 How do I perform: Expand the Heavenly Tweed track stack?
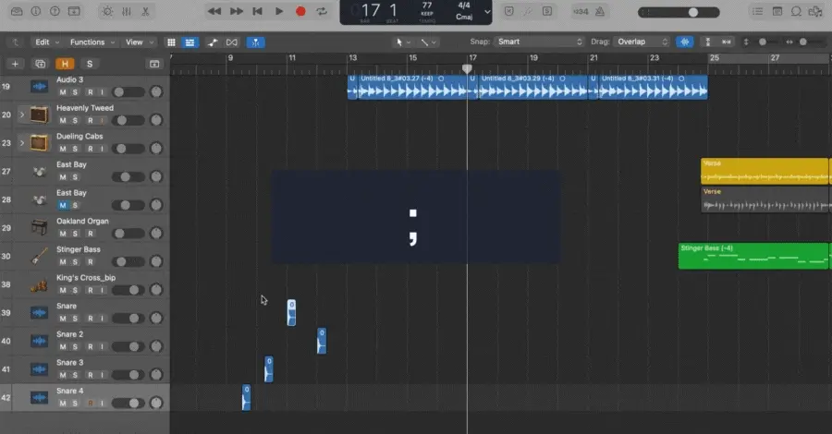click(22, 115)
